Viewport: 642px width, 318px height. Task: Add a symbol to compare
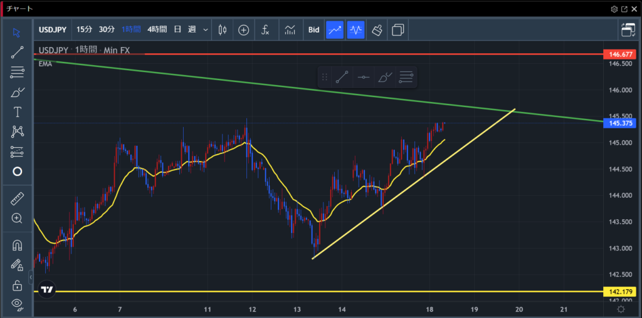[x=244, y=30]
